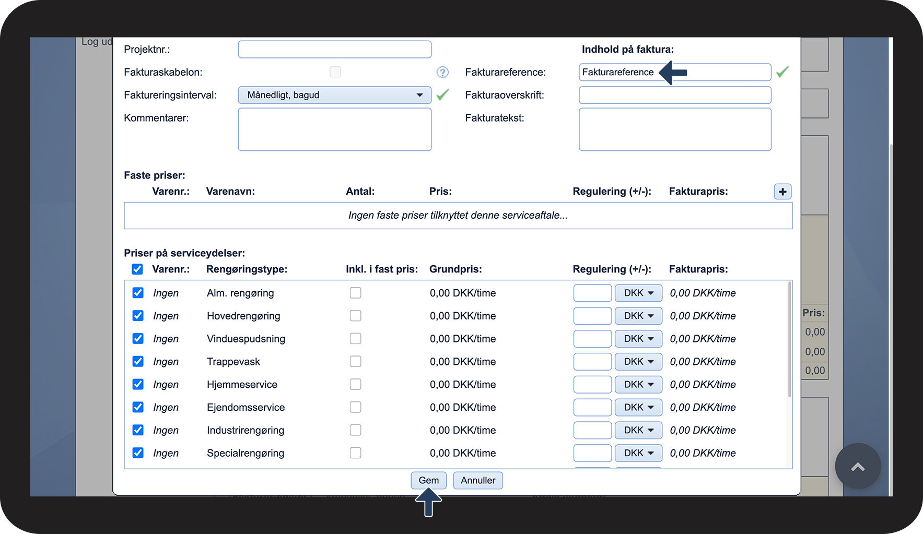Image resolution: width=923 pixels, height=534 pixels.
Task: Click the plus icon to add a fast pris
Action: (x=782, y=192)
